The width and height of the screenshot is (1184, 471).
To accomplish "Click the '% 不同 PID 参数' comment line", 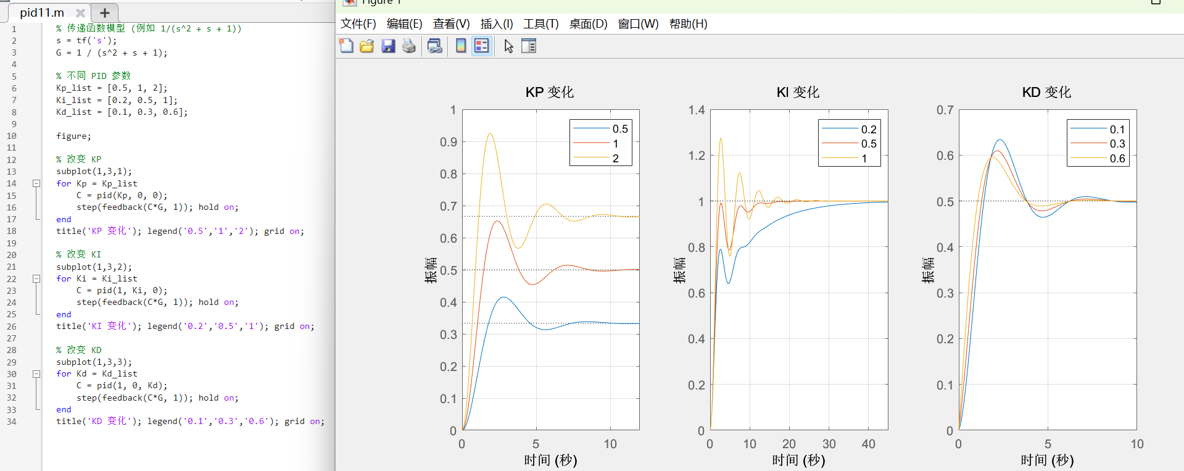I will pos(93,75).
